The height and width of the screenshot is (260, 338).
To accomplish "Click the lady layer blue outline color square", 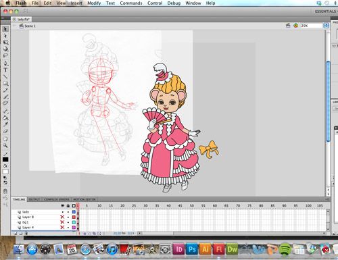I will click(74, 212).
